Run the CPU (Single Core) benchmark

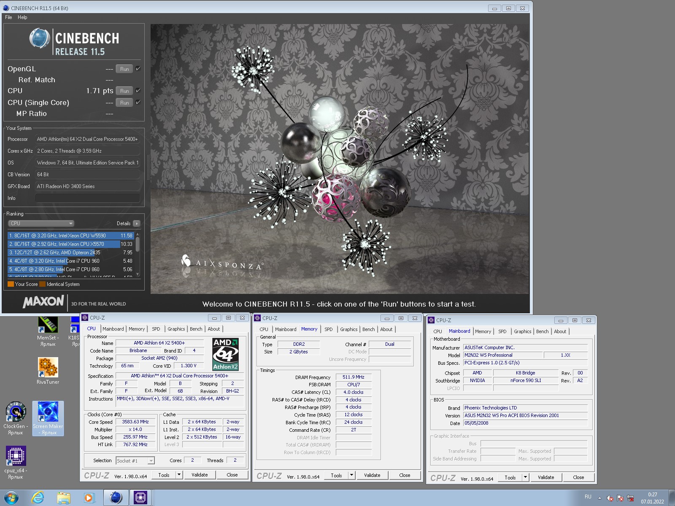124,103
